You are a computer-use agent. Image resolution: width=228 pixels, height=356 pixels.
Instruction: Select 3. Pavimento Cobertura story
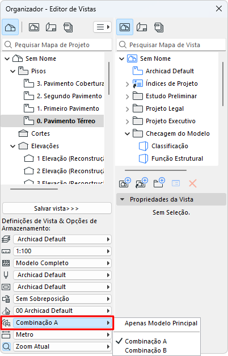point(64,83)
